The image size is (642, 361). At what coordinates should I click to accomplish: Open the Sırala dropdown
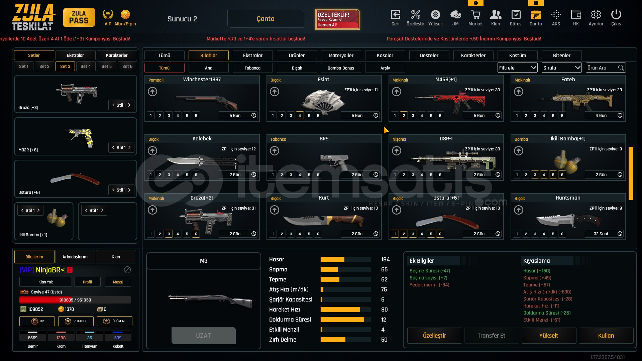[562, 68]
